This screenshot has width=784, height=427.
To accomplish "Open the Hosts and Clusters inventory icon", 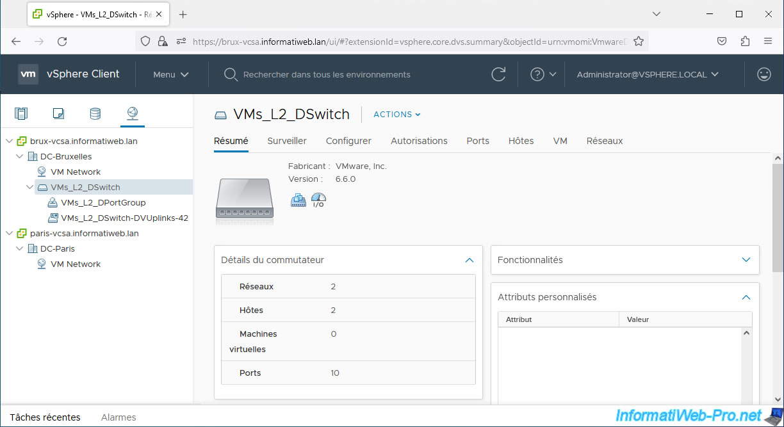I will [x=21, y=114].
